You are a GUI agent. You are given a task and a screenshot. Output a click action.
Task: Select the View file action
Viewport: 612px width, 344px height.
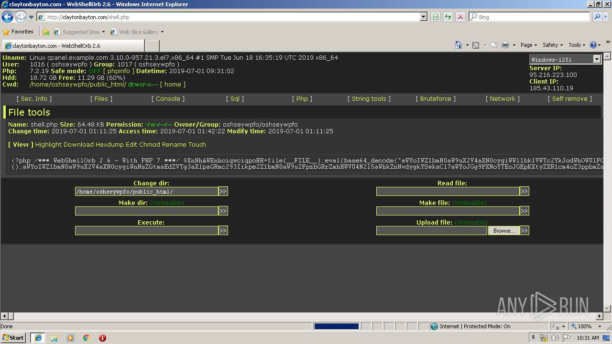(21, 144)
